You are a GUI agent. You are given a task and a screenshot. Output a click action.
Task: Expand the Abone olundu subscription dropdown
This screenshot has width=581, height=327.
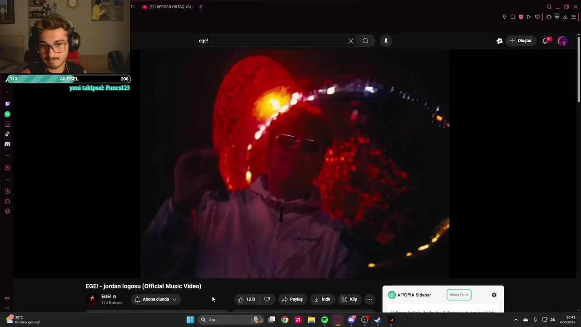pos(156,299)
